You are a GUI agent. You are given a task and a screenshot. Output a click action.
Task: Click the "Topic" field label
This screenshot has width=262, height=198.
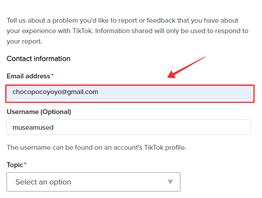[x=15, y=165]
